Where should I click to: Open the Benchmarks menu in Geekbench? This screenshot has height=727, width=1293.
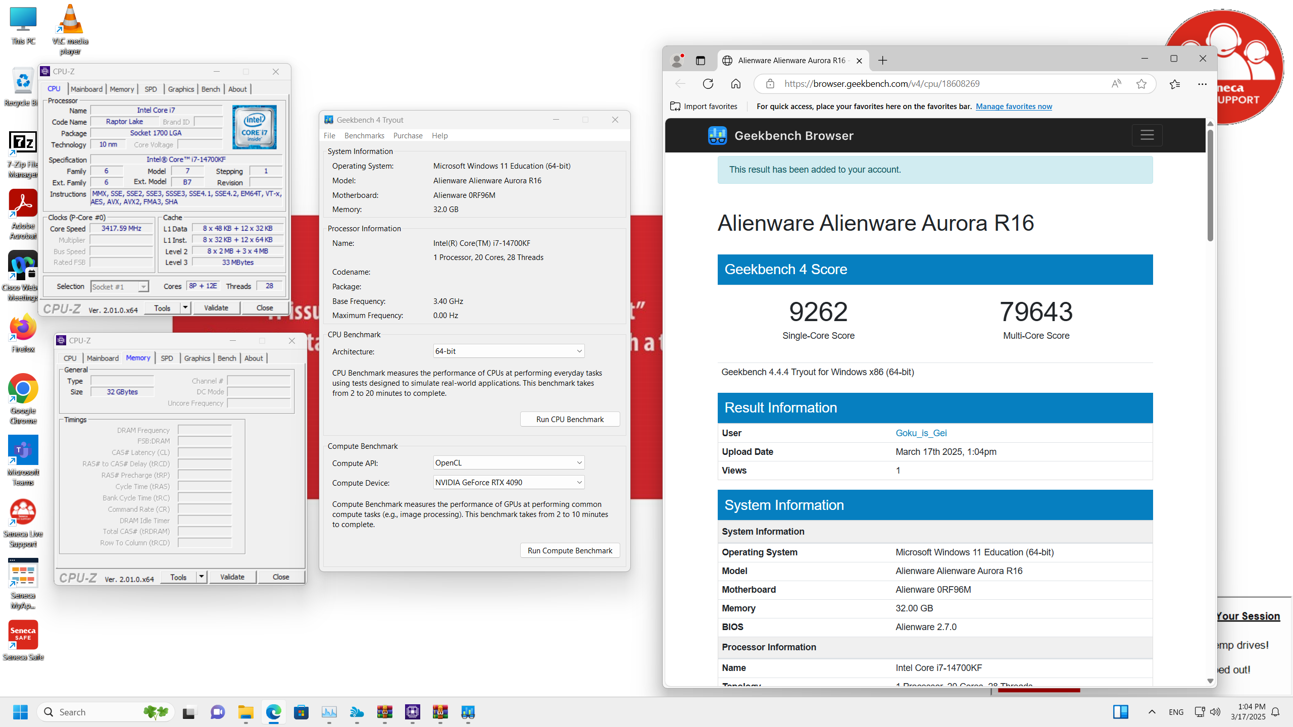(364, 135)
